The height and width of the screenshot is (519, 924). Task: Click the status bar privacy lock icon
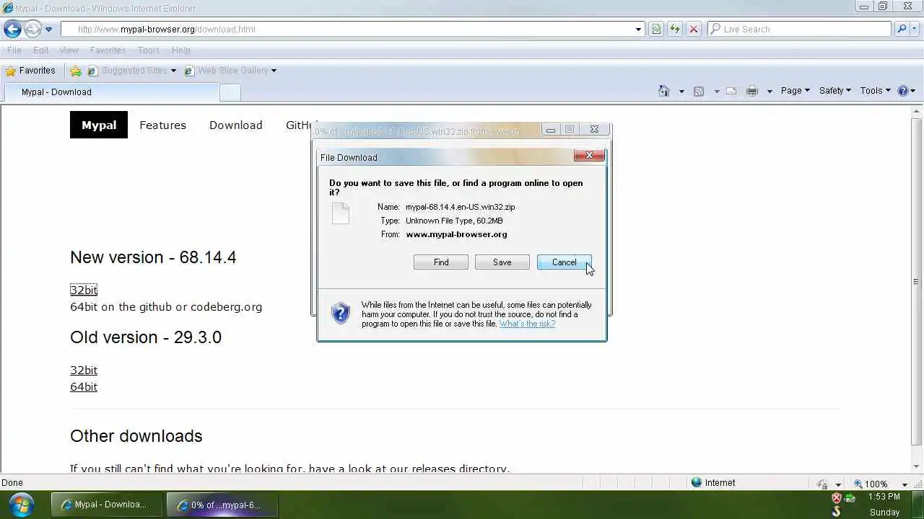pyautogui.click(x=821, y=484)
